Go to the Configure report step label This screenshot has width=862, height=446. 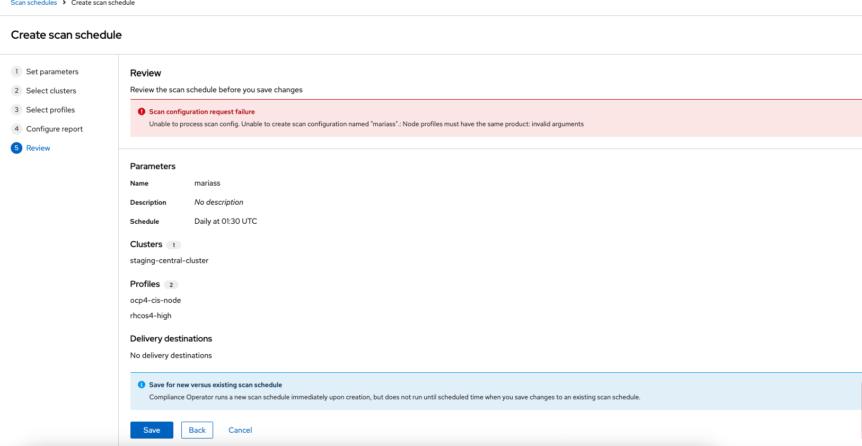[x=55, y=129]
